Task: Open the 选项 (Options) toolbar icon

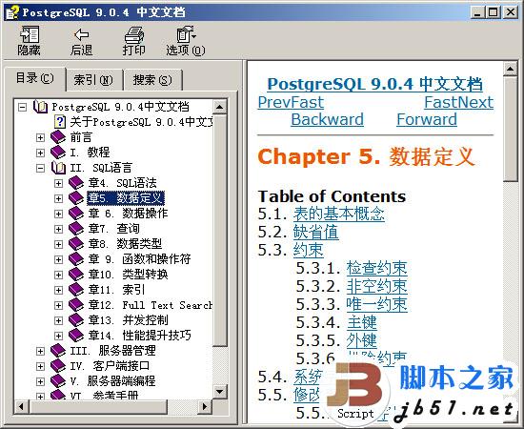Action: [x=186, y=34]
